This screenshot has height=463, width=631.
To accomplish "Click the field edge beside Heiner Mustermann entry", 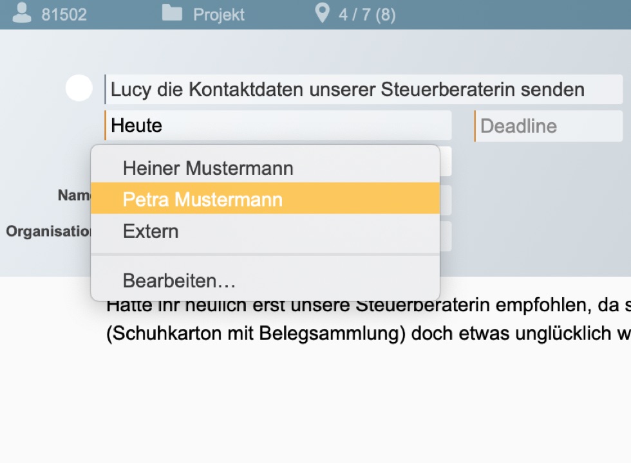I will tap(446, 162).
